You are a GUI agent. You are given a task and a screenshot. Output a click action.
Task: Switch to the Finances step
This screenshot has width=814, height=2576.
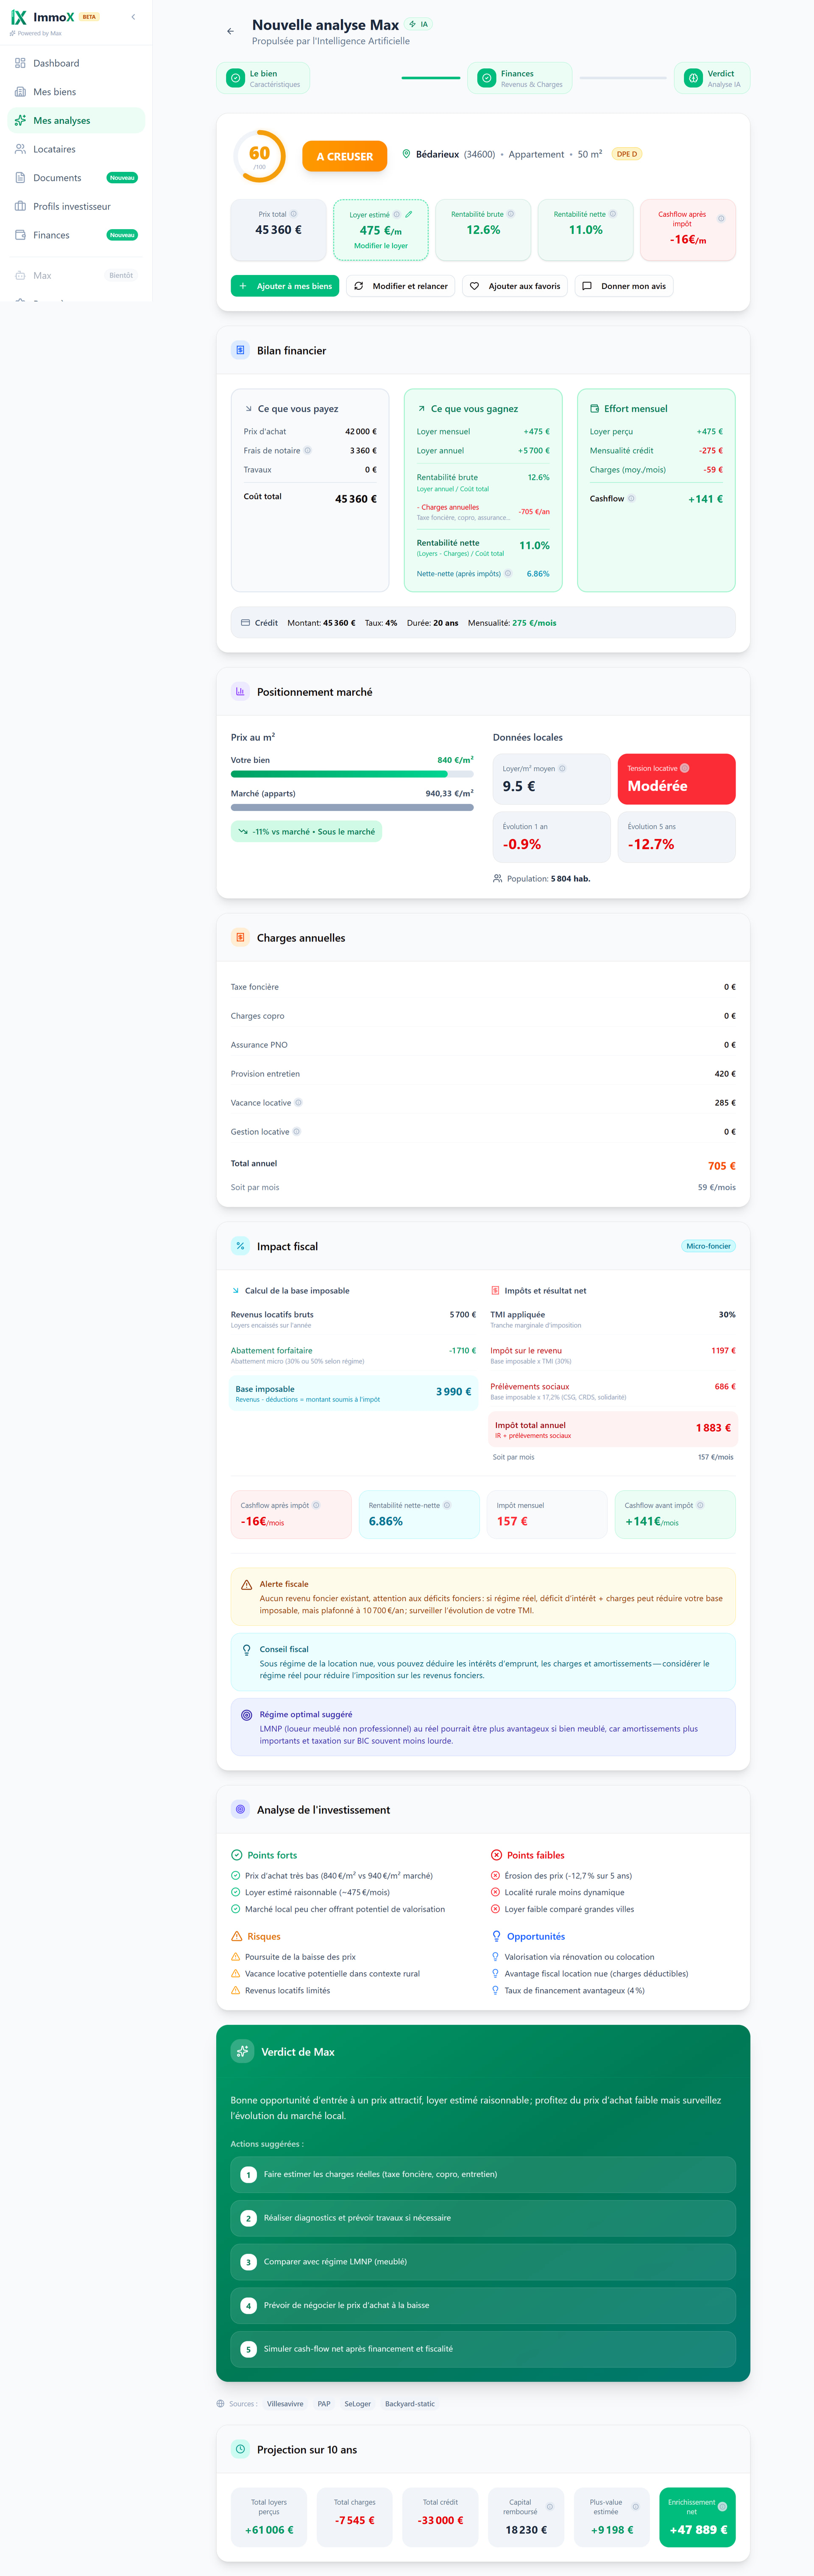519,78
